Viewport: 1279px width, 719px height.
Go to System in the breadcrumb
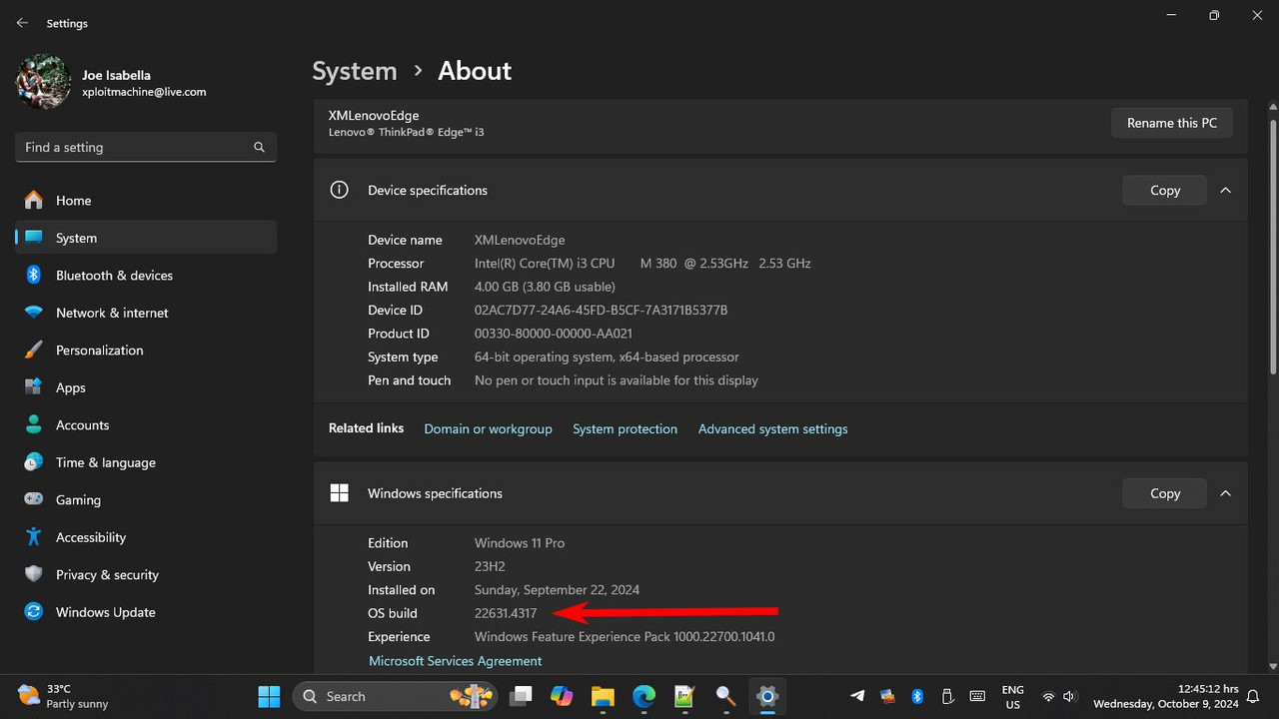(x=355, y=71)
